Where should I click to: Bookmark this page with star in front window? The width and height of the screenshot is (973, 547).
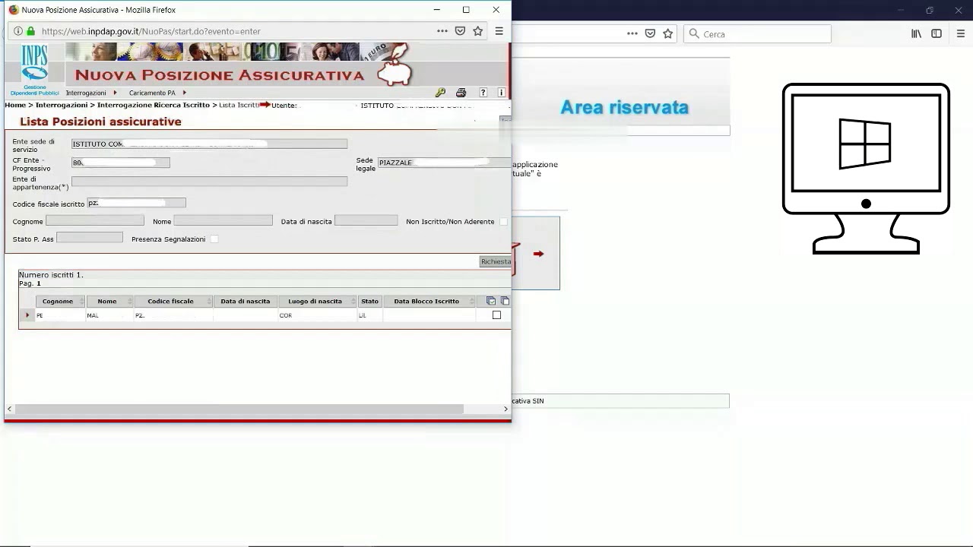point(478,31)
